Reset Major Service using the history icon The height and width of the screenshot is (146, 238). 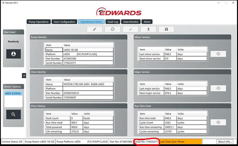coord(218,88)
